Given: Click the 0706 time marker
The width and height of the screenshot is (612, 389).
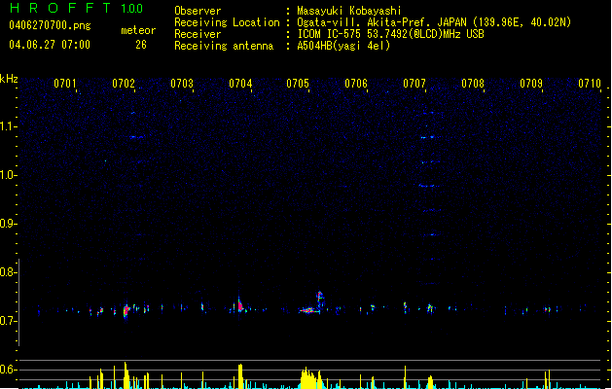Looking at the screenshot, I should point(356,84).
